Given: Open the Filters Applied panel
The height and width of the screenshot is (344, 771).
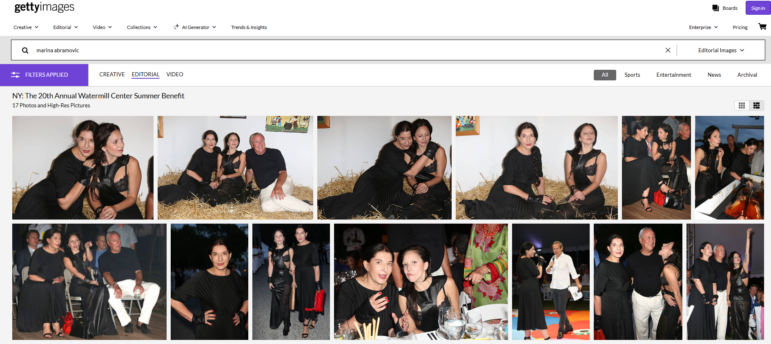Looking at the screenshot, I should tap(44, 75).
